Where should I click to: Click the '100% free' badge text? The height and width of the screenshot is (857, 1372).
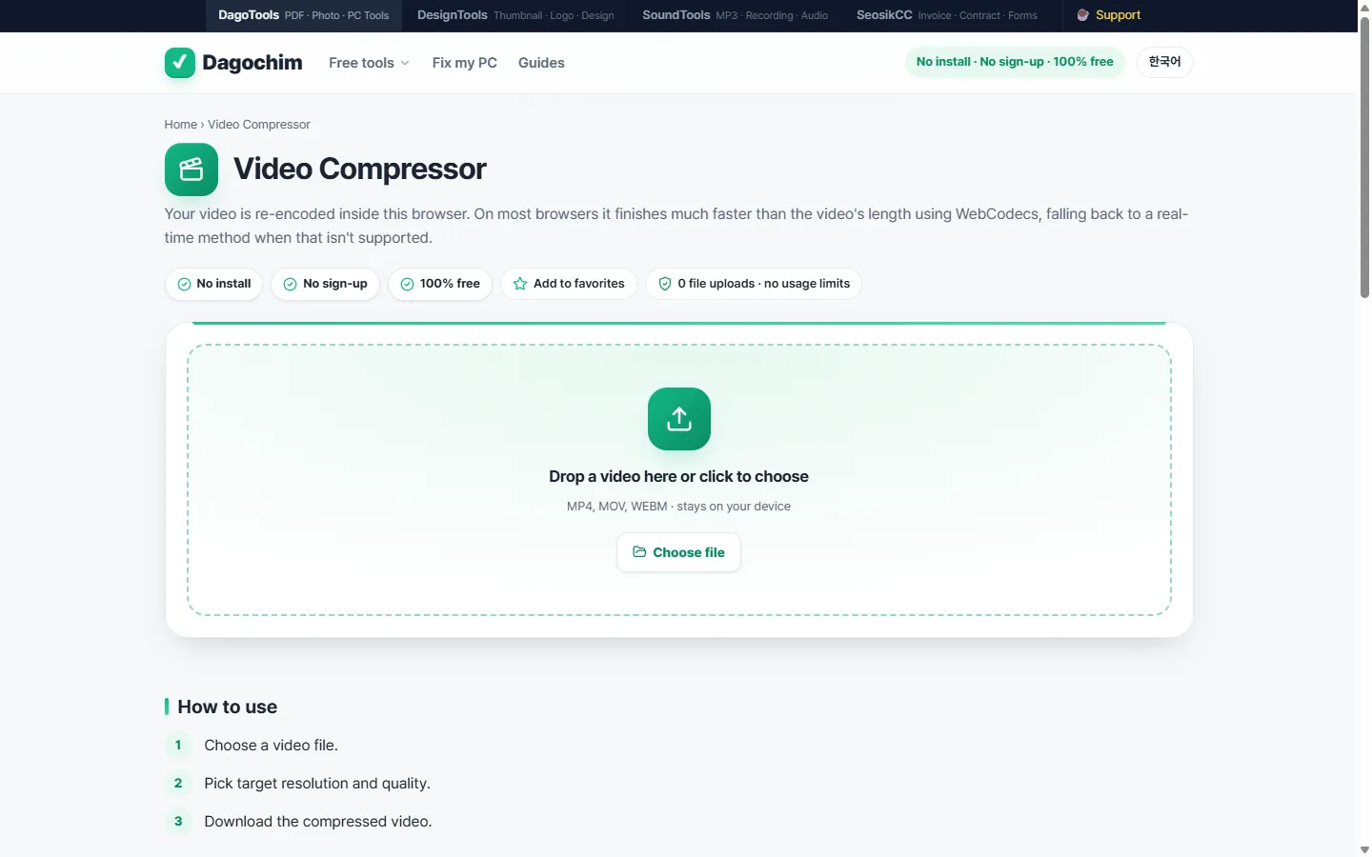click(450, 284)
